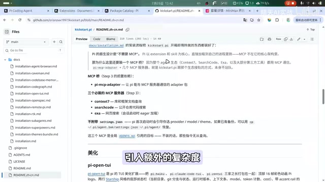Copy raw file contents icon
The image size is (325, 182).
tap(285, 39)
